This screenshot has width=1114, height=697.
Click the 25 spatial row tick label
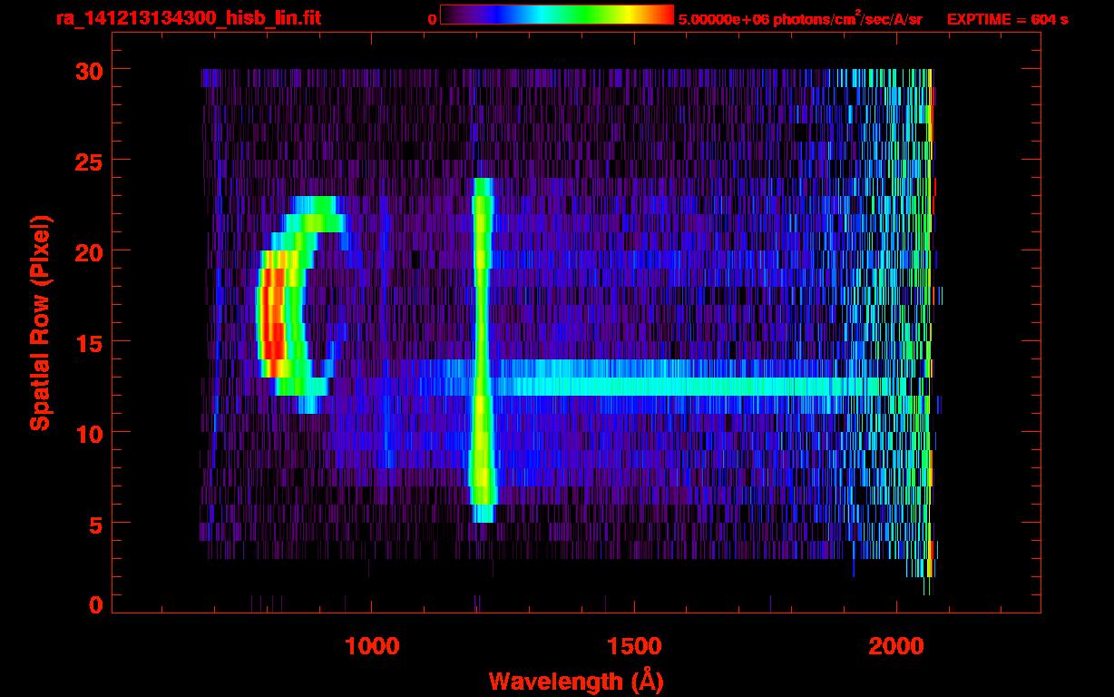89,161
